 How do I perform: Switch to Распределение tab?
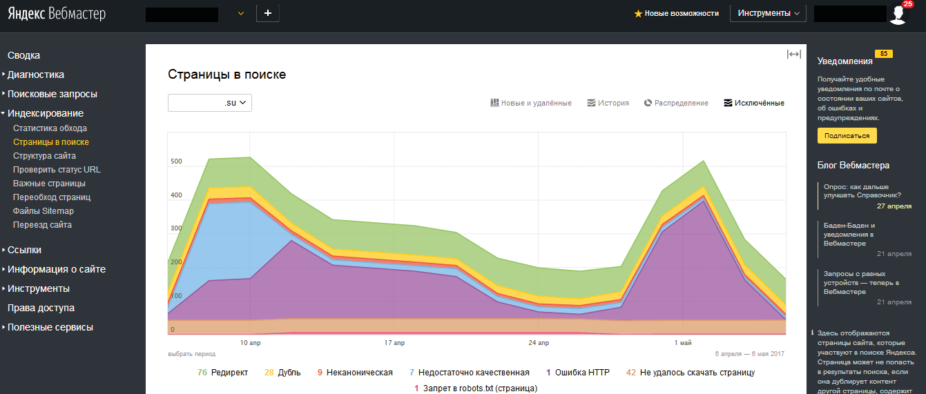[x=676, y=103]
